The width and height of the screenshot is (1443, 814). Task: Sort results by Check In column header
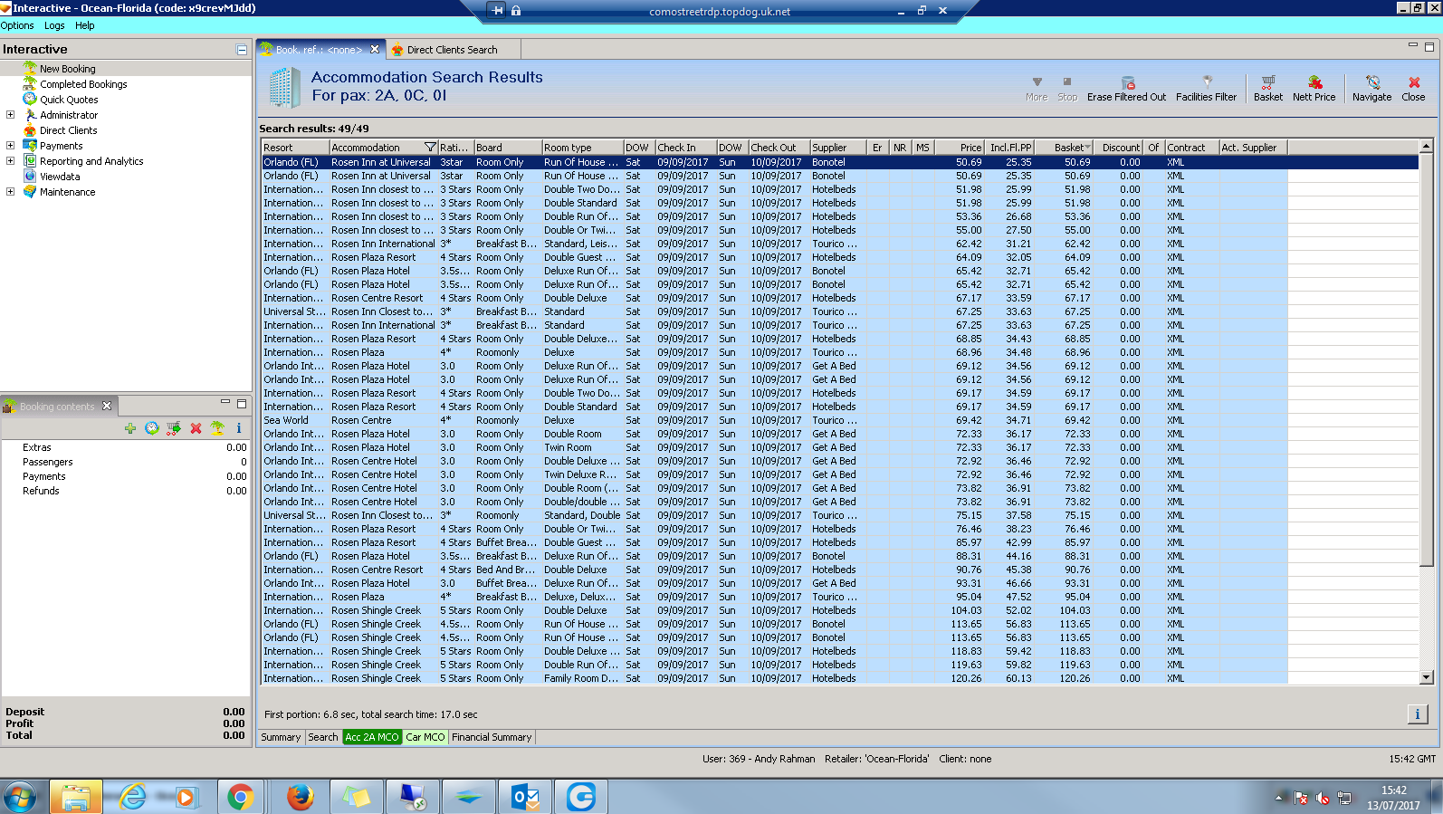685,148
